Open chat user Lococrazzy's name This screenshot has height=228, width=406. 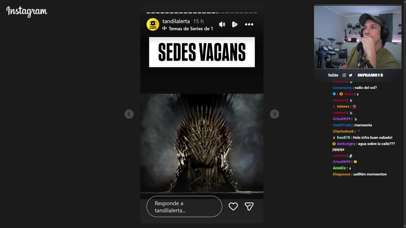[x=342, y=87]
